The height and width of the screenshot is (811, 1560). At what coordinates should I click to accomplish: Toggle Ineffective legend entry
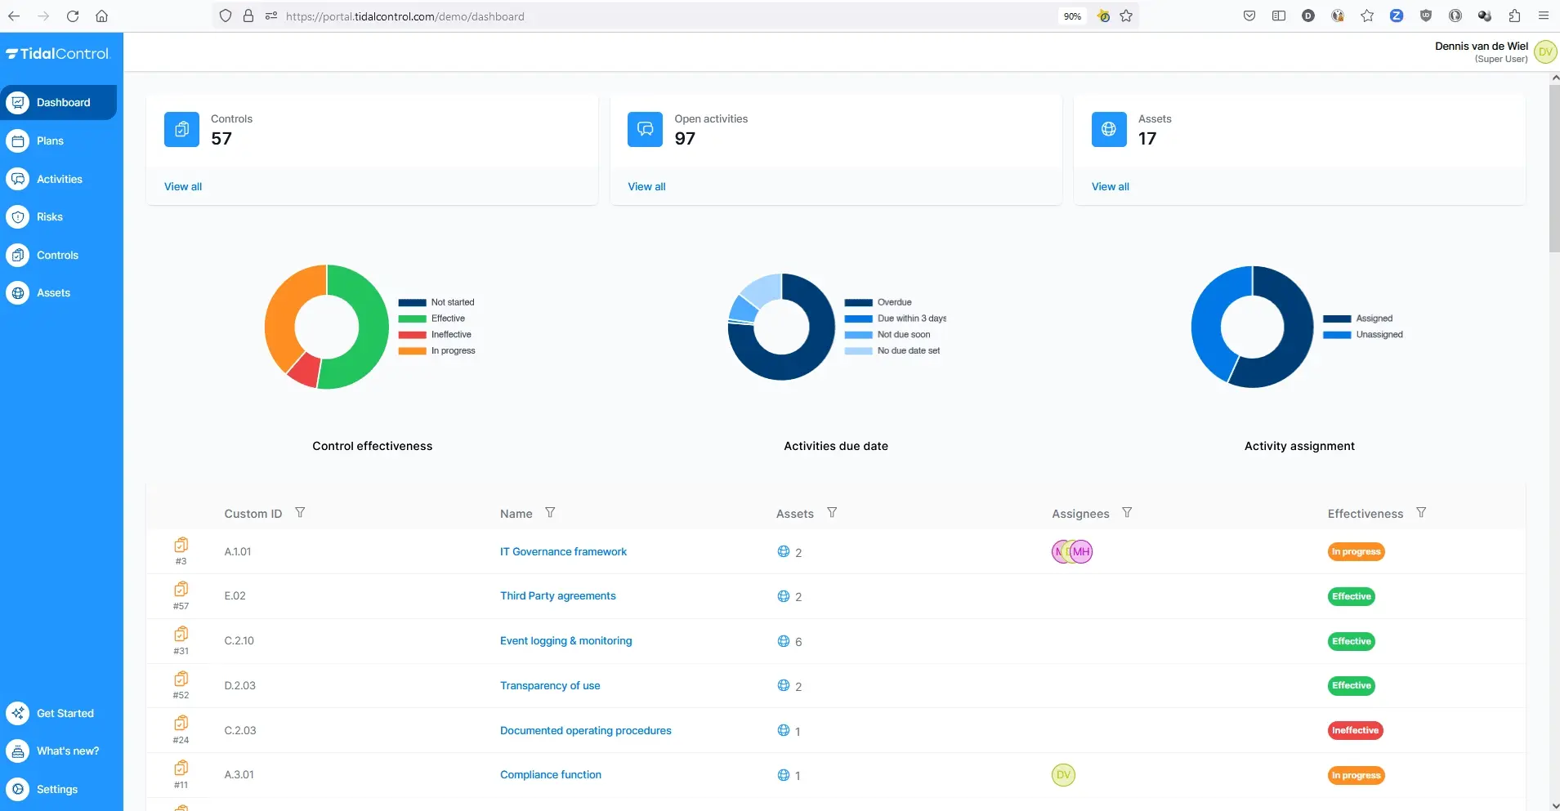[435, 335]
